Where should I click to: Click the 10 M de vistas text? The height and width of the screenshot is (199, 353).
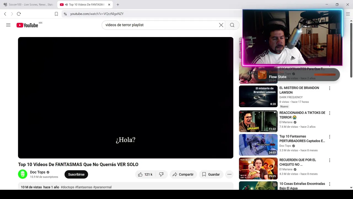click(x=31, y=187)
